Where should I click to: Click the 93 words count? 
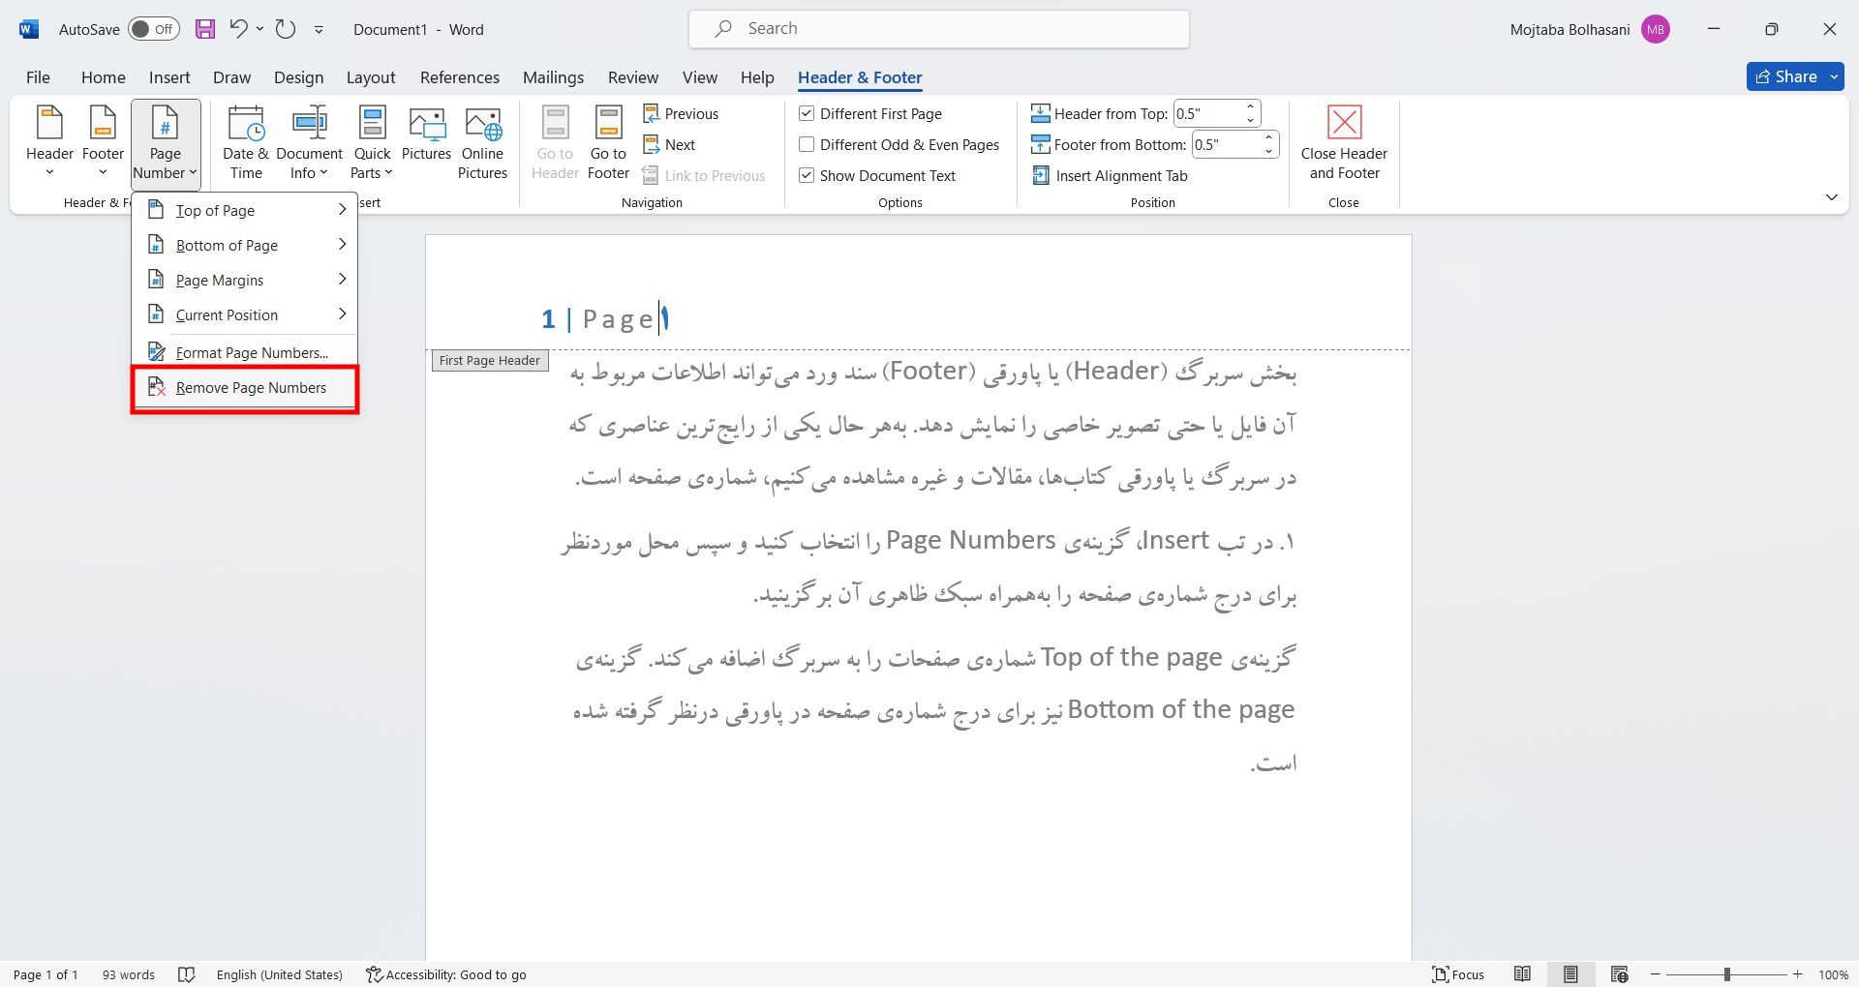point(129,974)
